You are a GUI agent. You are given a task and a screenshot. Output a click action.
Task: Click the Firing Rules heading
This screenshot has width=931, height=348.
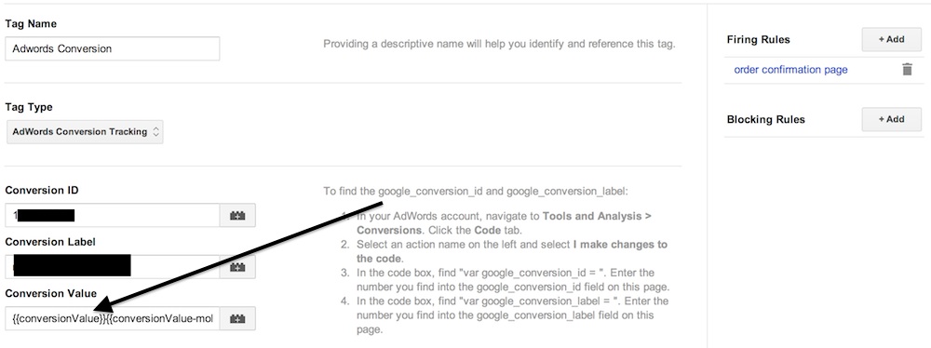click(x=758, y=40)
